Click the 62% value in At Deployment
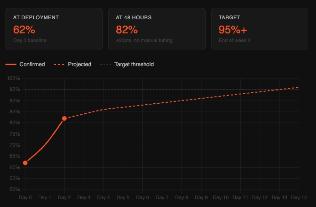Viewport: 316px width, 207px height. 24,30
